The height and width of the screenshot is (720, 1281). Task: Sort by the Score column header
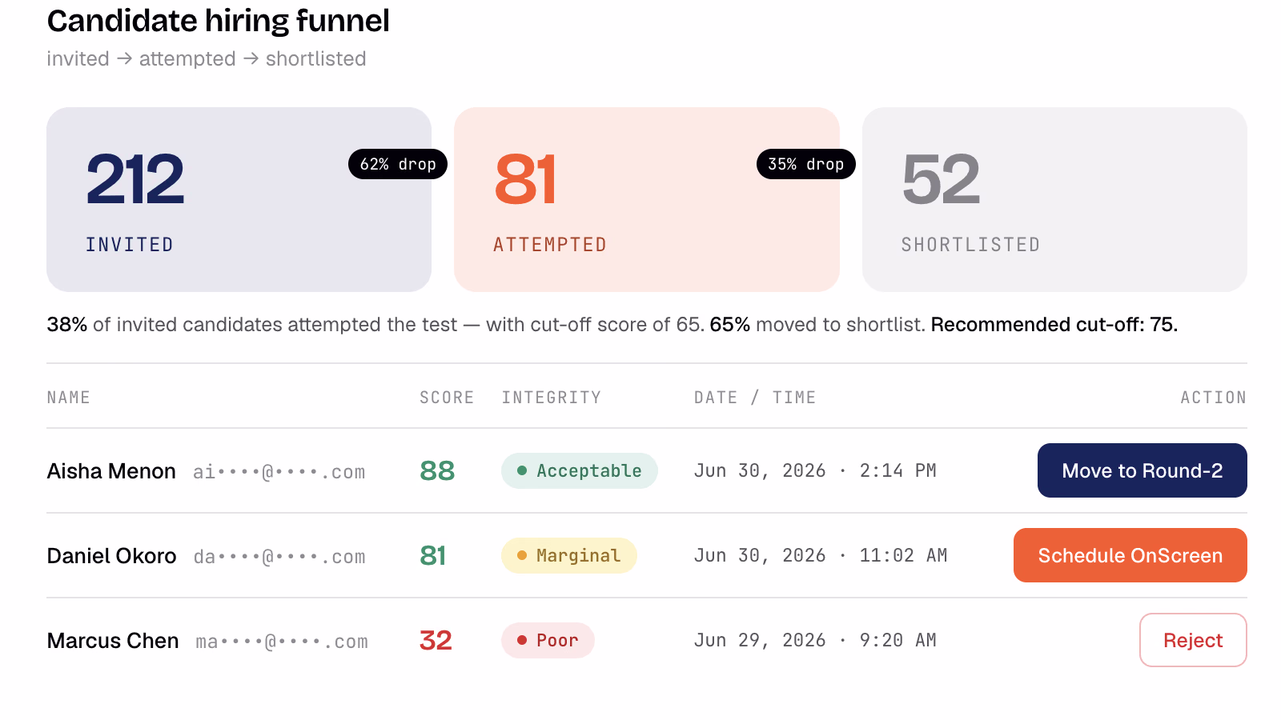pyautogui.click(x=447, y=398)
